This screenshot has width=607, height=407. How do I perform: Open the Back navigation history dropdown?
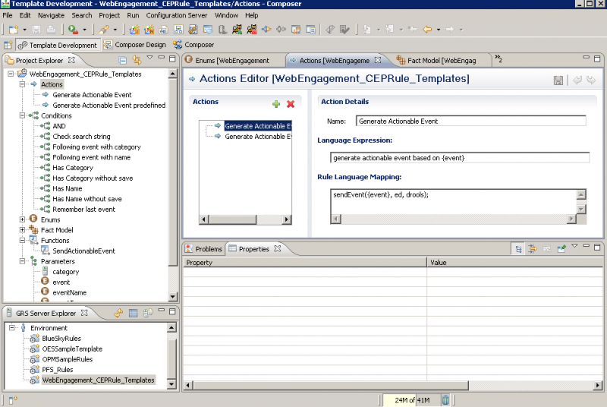coord(439,30)
